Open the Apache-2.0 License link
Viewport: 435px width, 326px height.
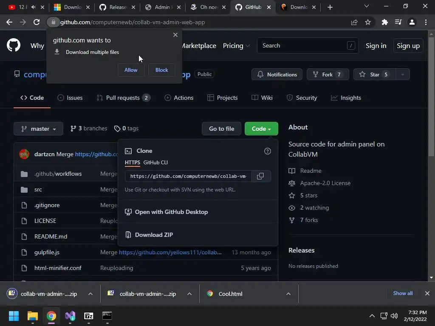[325, 183]
